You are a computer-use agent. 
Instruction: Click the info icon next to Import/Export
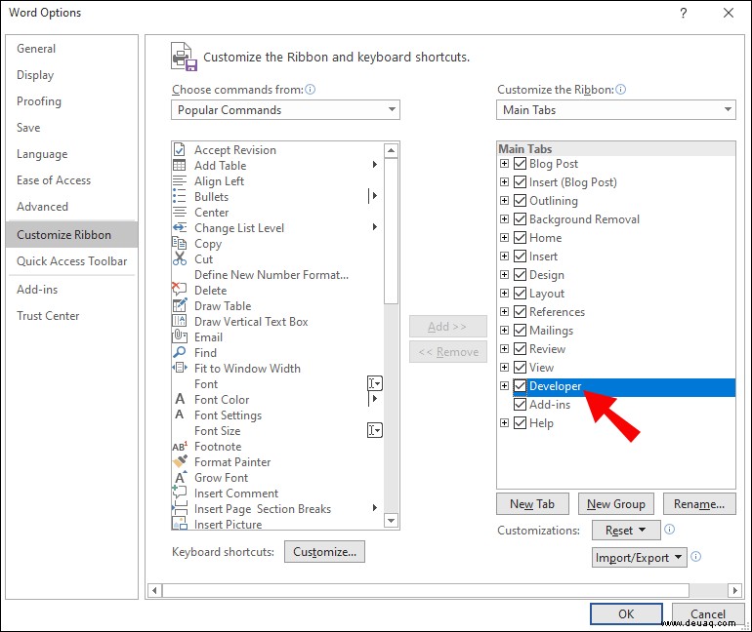point(696,556)
